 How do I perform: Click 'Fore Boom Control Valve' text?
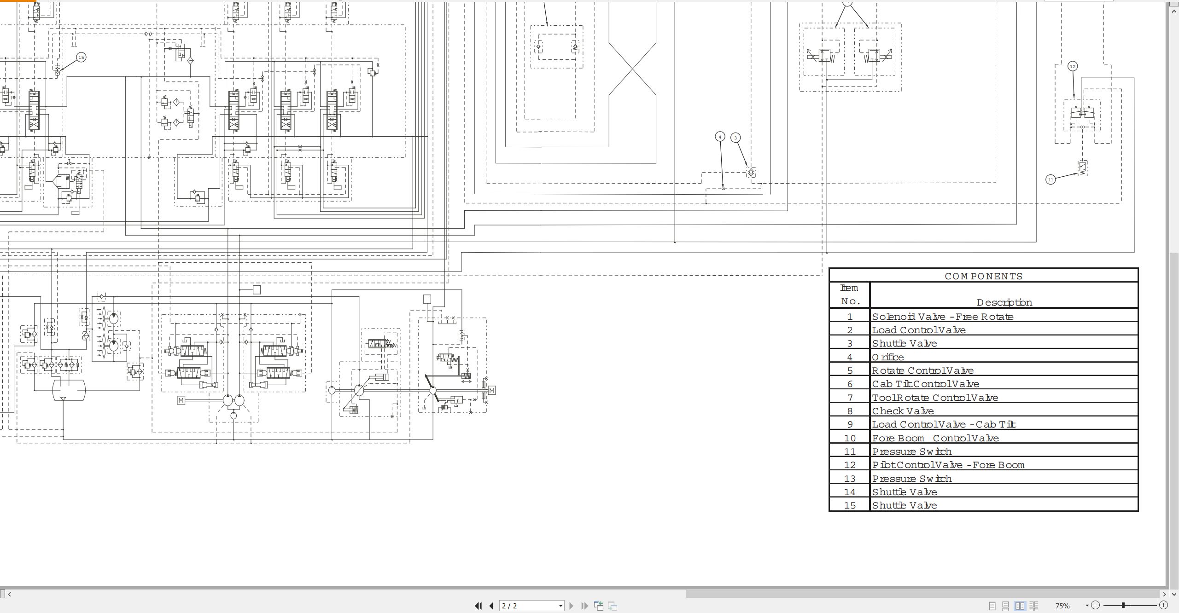(935, 438)
